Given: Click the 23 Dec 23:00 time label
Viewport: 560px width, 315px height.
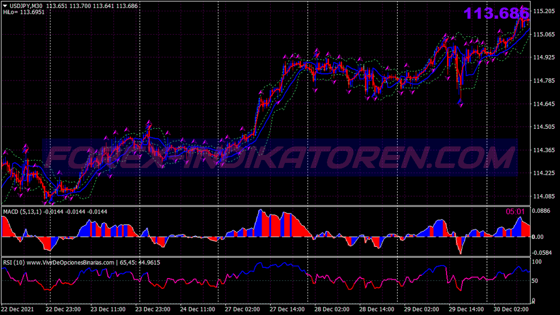Looking at the screenshot, I should 153,309.
